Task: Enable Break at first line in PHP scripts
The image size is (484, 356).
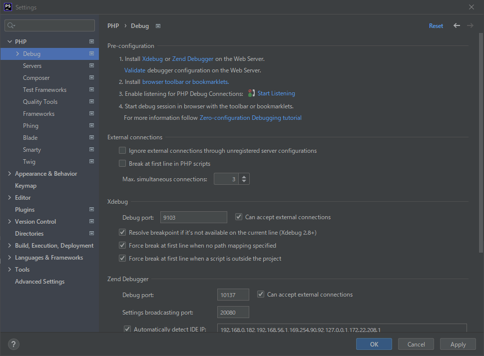Action: point(122,164)
